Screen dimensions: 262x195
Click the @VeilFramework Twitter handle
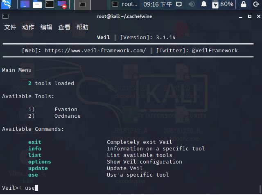click(x=215, y=51)
